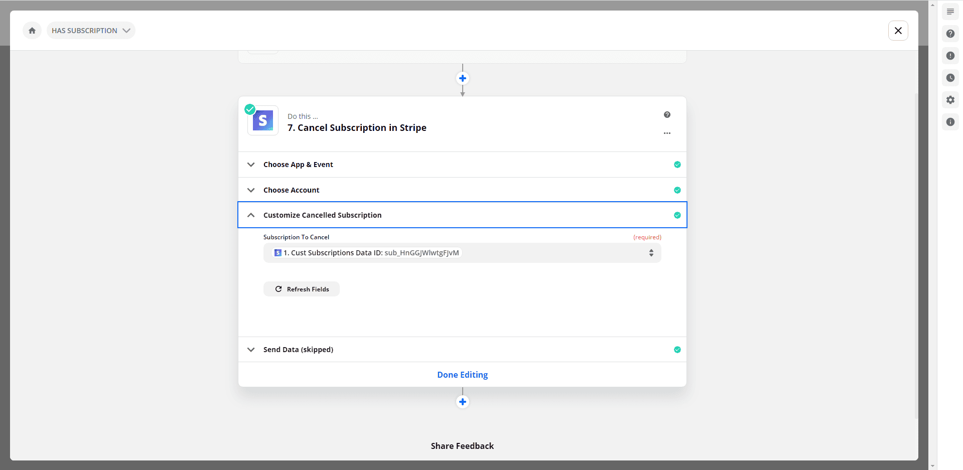Open help for step 7
963x470 pixels.
(667, 115)
